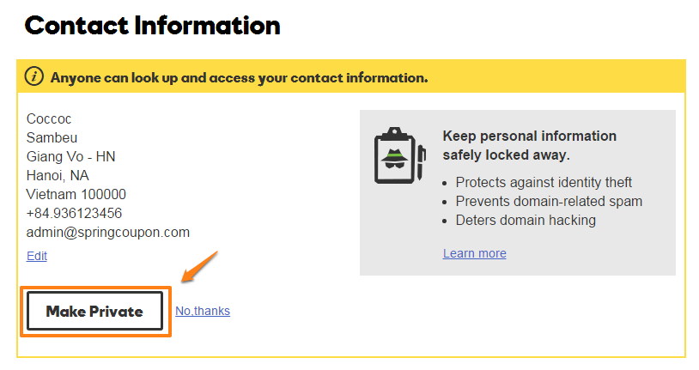Image resolution: width=699 pixels, height=370 pixels.
Task: Open the Learn more link
Action: pyautogui.click(x=474, y=253)
